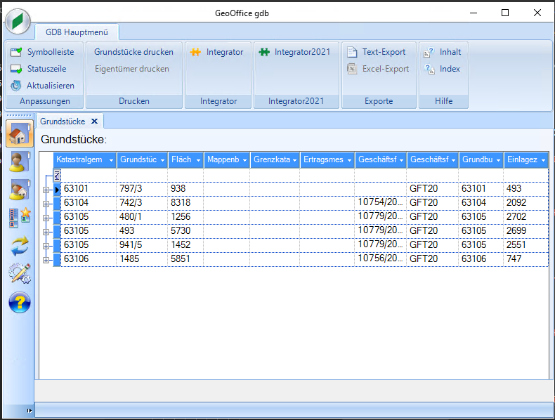Start Text-Export

pos(377,52)
